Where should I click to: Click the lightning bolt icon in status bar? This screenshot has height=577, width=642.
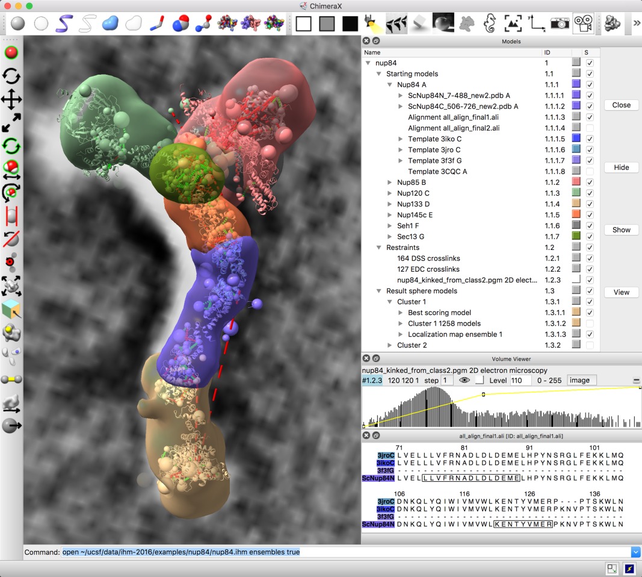pos(629,569)
